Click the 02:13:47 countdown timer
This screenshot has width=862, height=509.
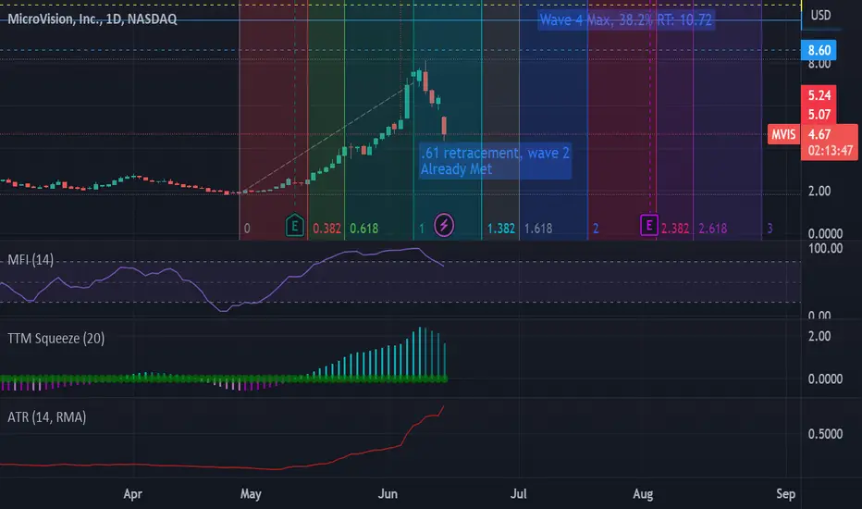click(831, 151)
